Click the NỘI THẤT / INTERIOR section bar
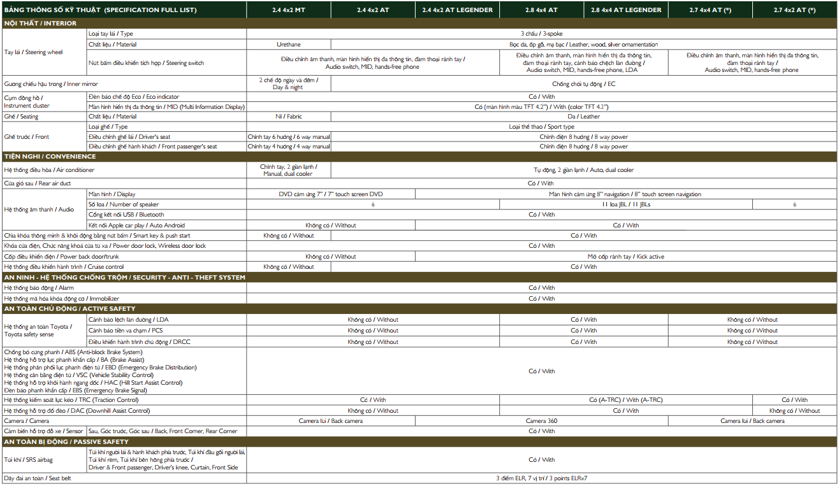 click(419, 24)
